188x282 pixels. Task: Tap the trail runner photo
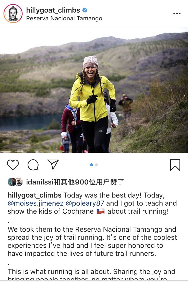[94, 90]
